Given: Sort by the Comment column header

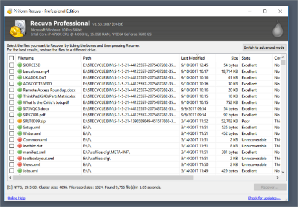Looking at the screenshot, I should (x=277, y=58).
